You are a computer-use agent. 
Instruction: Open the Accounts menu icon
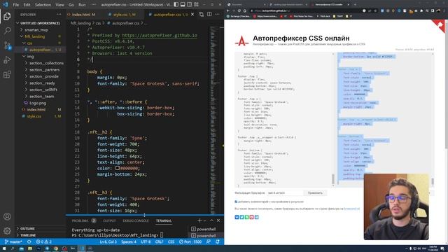point(7,216)
